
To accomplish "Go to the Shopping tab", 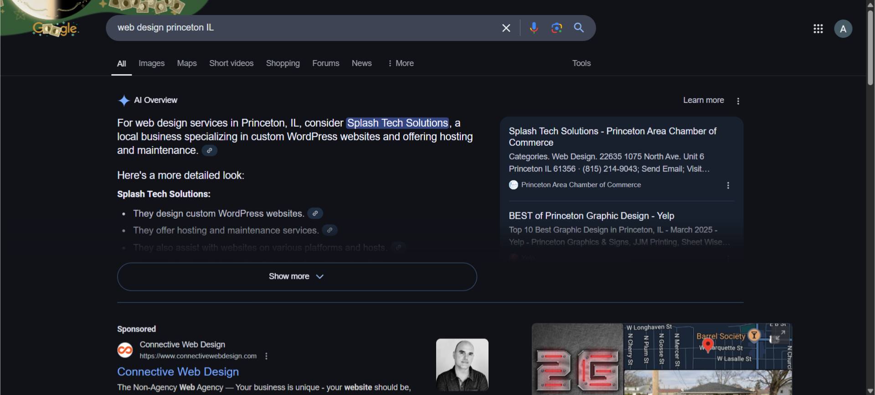I will click(283, 63).
